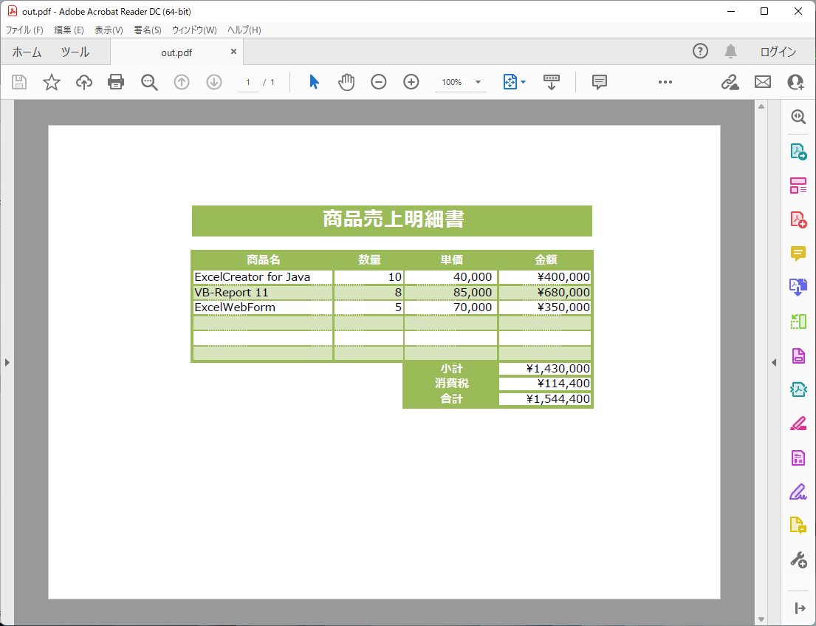The height and width of the screenshot is (626, 816).
Task: Open the 編集 menu
Action: [x=69, y=30]
